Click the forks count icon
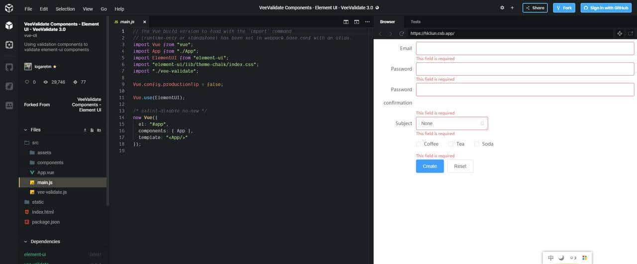637x264 pixels. pyautogui.click(x=75, y=82)
